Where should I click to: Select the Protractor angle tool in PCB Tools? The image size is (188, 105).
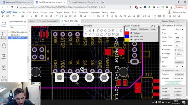click(x=90, y=34)
